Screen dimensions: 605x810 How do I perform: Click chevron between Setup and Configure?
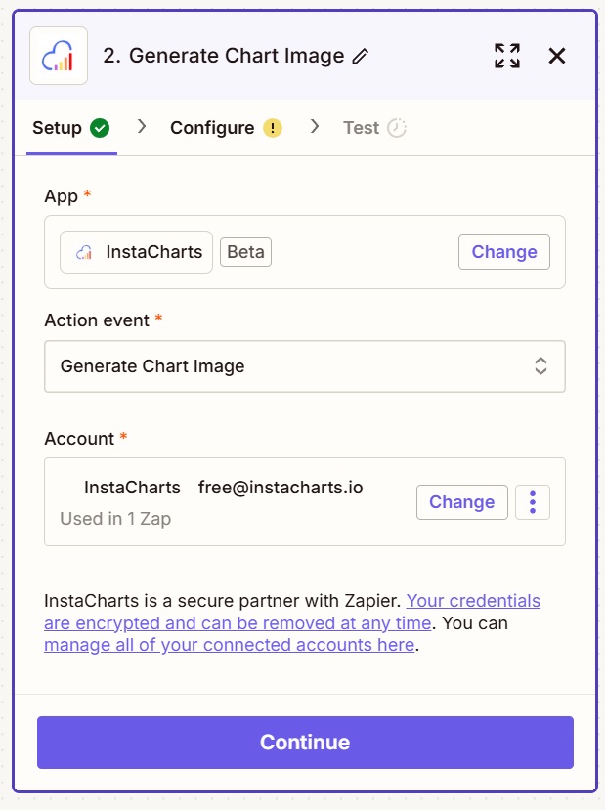click(x=142, y=127)
